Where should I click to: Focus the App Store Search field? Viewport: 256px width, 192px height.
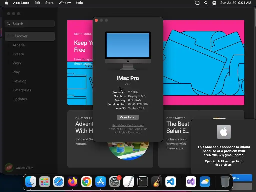tap(30, 24)
